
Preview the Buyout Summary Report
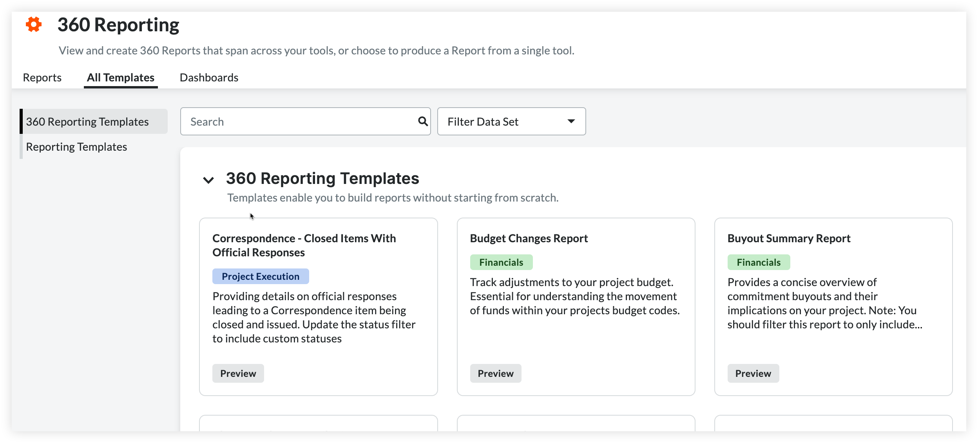click(753, 373)
